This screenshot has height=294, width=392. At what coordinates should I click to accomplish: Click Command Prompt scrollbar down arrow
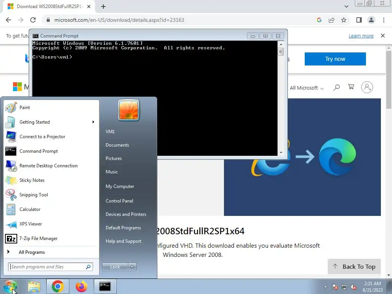click(x=281, y=152)
